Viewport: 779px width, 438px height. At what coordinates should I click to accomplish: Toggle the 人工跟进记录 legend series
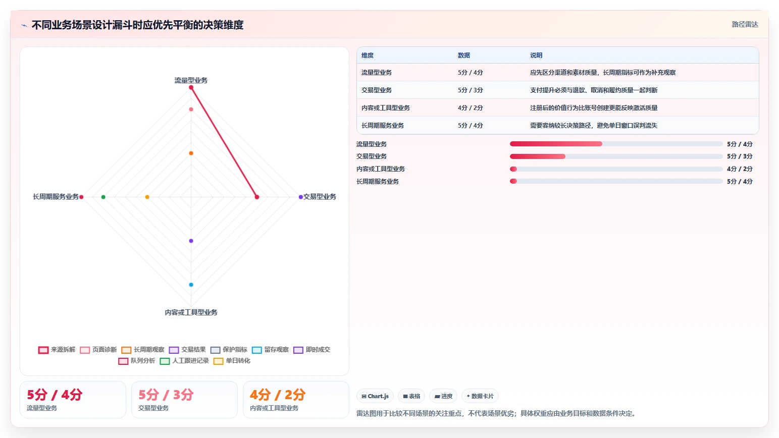click(x=184, y=361)
